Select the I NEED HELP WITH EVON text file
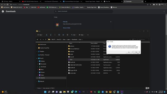167x94 pixels. tap(76, 65)
